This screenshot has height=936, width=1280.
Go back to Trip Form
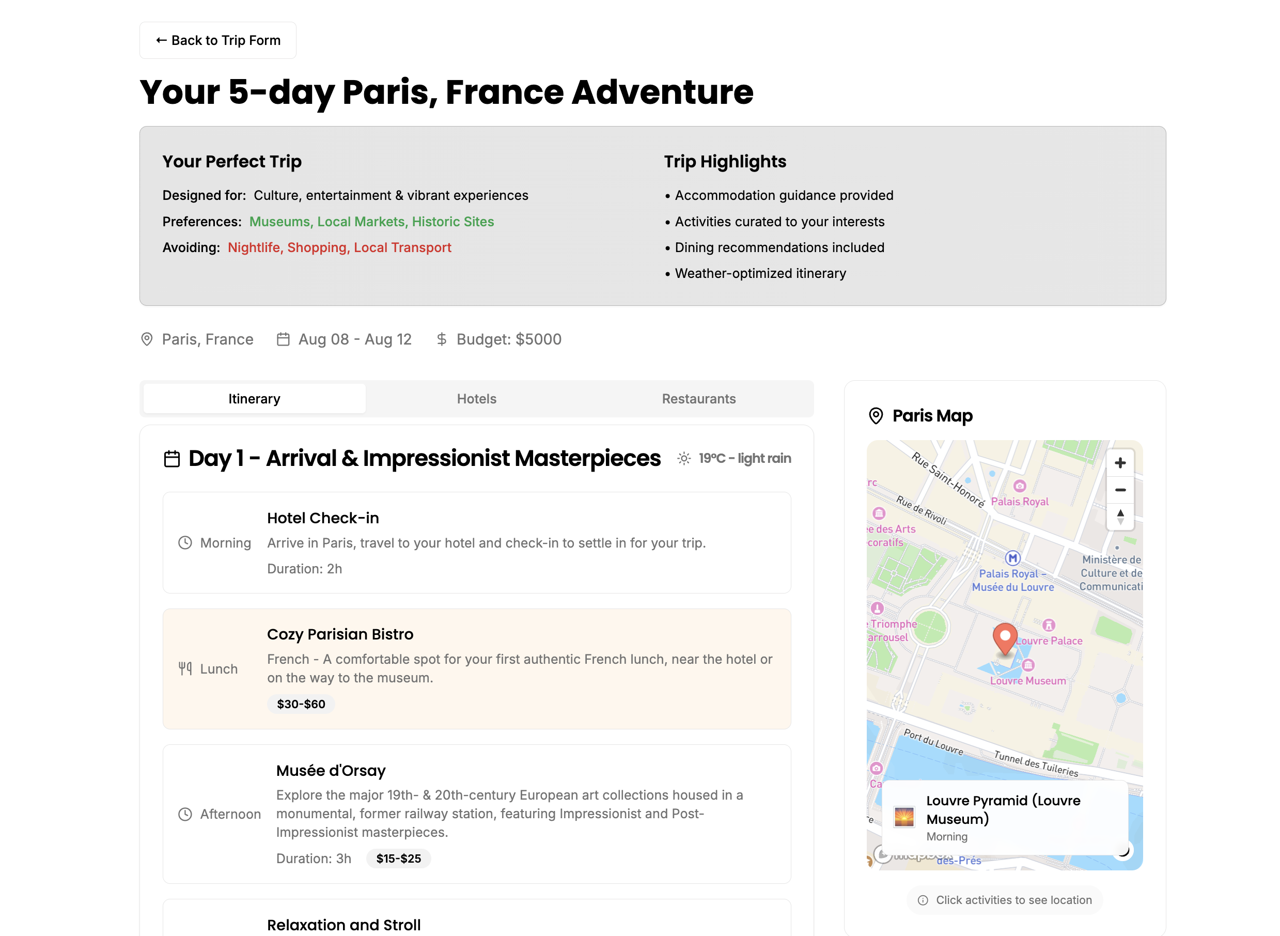click(x=217, y=40)
